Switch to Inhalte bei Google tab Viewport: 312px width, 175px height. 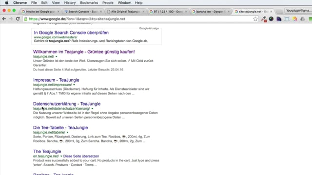40,12
